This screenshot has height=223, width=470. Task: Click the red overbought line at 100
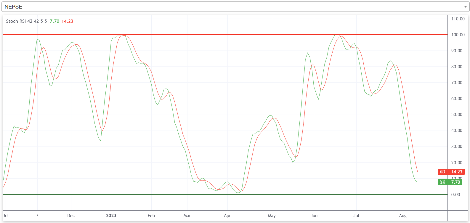click(x=207, y=35)
